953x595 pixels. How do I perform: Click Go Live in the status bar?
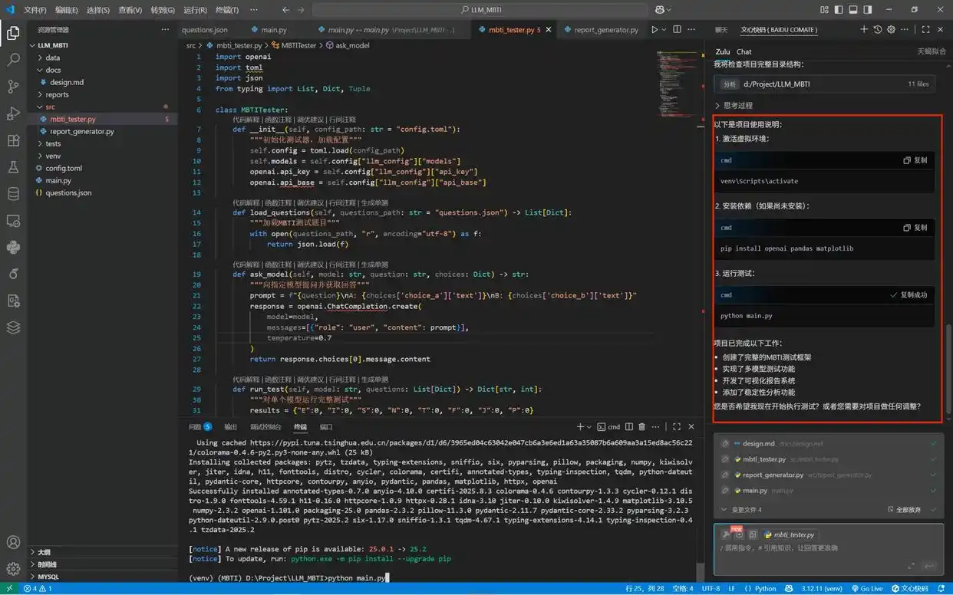click(x=866, y=589)
